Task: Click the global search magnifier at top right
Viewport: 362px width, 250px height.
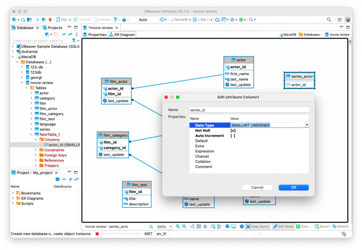Action: point(329,20)
